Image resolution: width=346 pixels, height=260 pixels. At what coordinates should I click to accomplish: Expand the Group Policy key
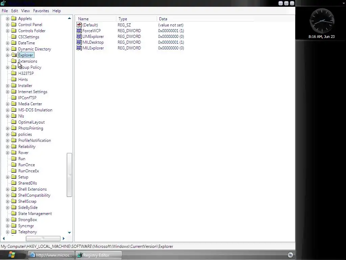(x=7, y=67)
